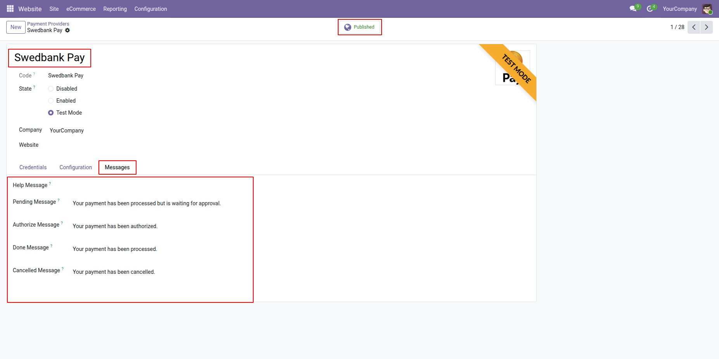Open the eCommerce menu
The image size is (719, 359).
pyautogui.click(x=81, y=9)
